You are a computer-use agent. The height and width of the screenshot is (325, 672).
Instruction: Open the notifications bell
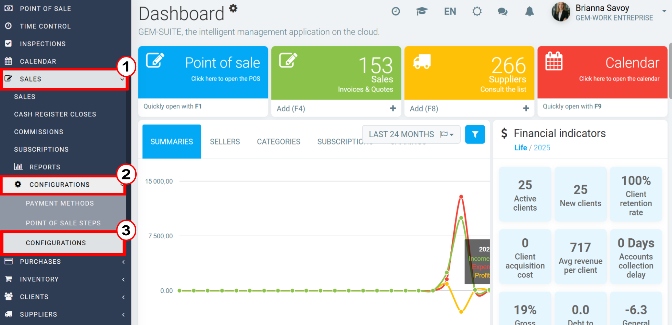(x=530, y=12)
